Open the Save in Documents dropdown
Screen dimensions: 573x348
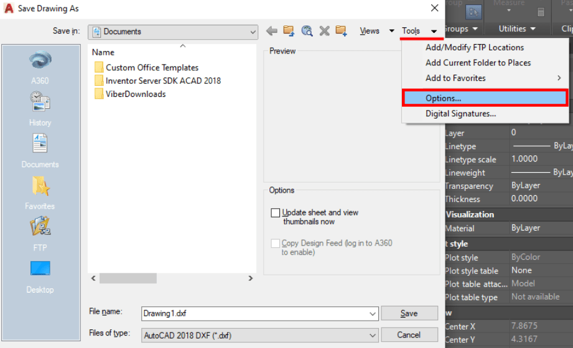pos(173,32)
